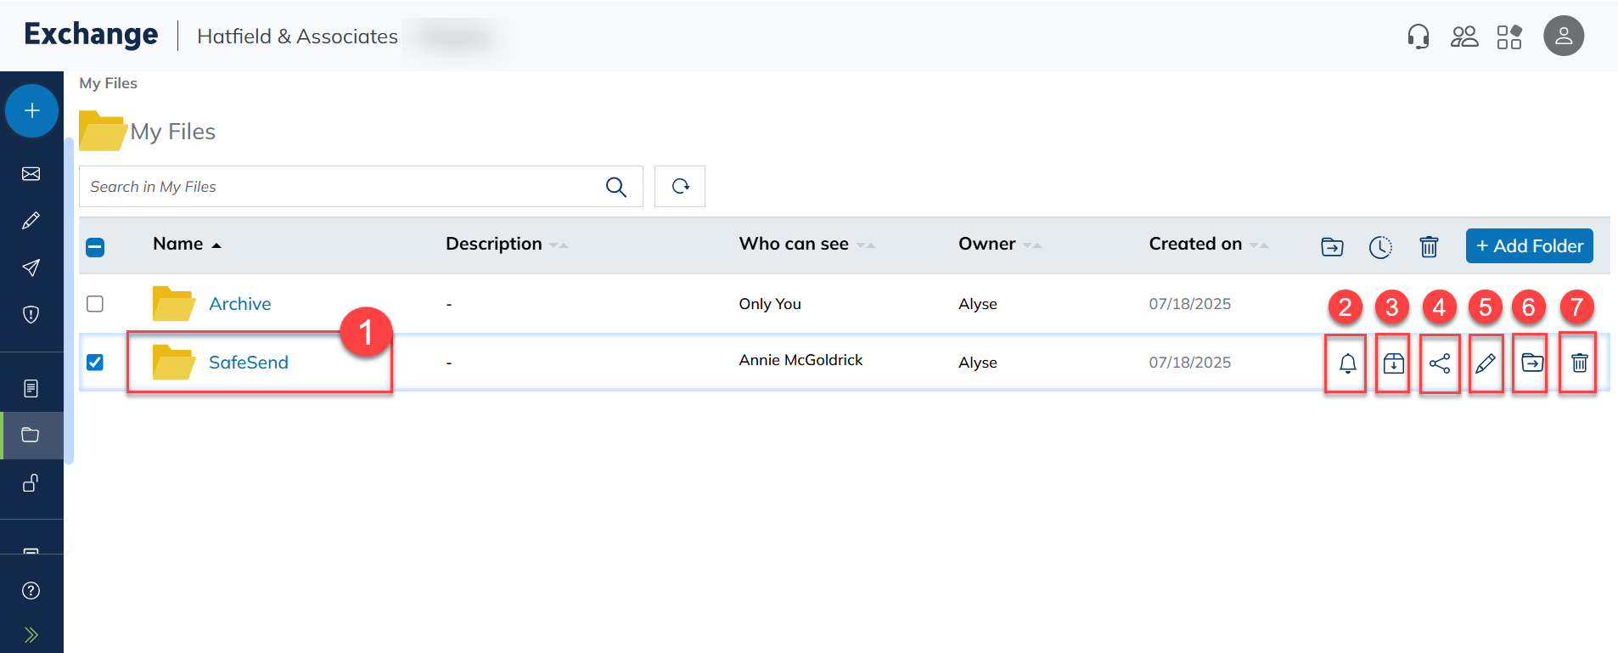Open the apps grid icon in header
The image size is (1618, 653).
(x=1509, y=37)
